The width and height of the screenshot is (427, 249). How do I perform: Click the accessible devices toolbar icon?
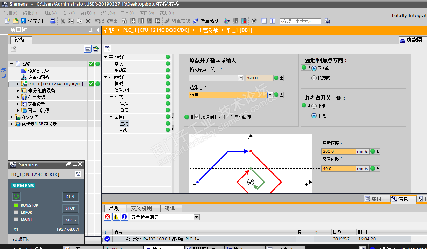point(227,21)
